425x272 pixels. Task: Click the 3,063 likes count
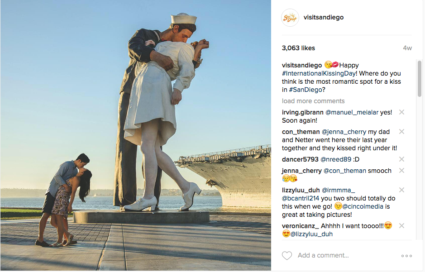(298, 48)
